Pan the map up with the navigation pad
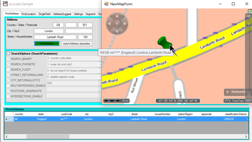Viewport: 252px width, 142px height. coord(117,16)
